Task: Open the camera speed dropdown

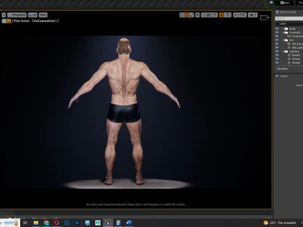Action: [x=252, y=15]
